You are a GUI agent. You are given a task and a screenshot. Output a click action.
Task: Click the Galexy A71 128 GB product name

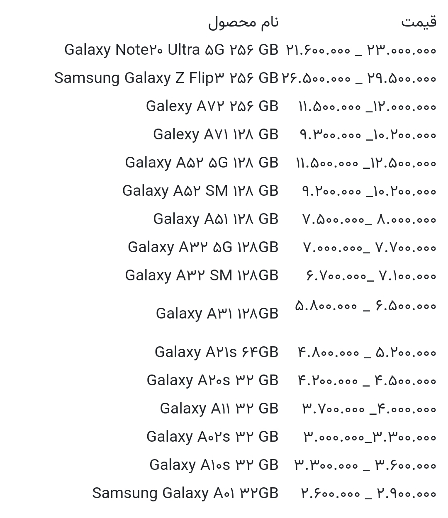pos(215,134)
